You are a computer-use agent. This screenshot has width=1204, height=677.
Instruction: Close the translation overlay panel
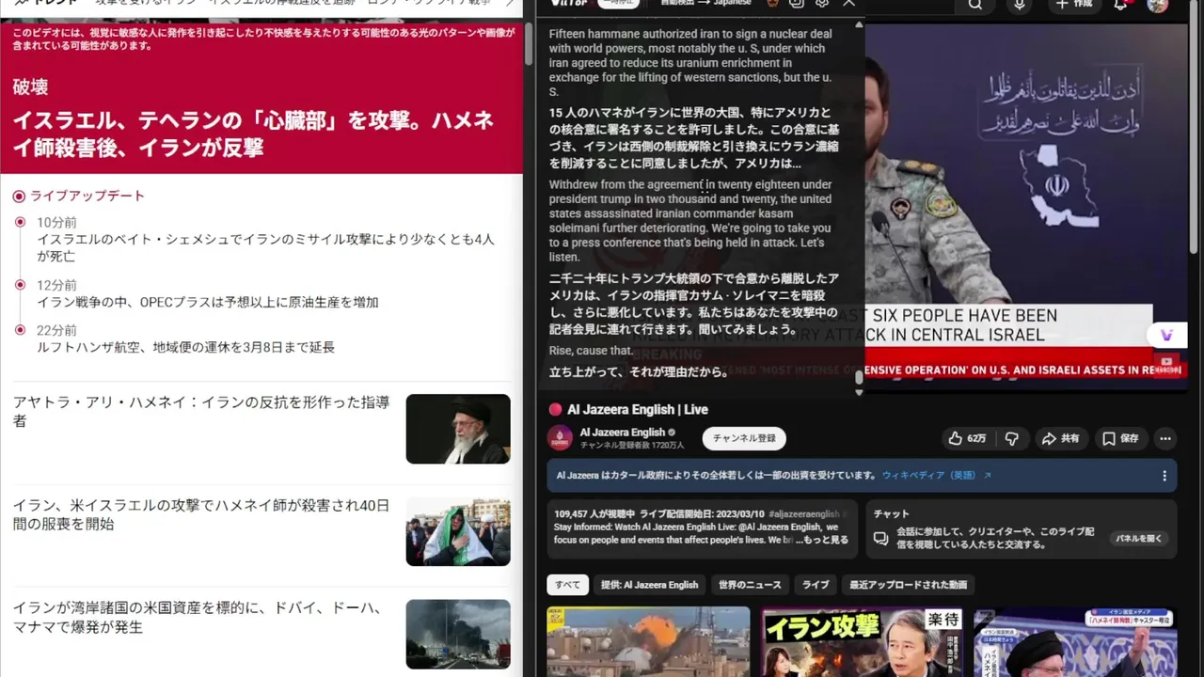coord(848,4)
